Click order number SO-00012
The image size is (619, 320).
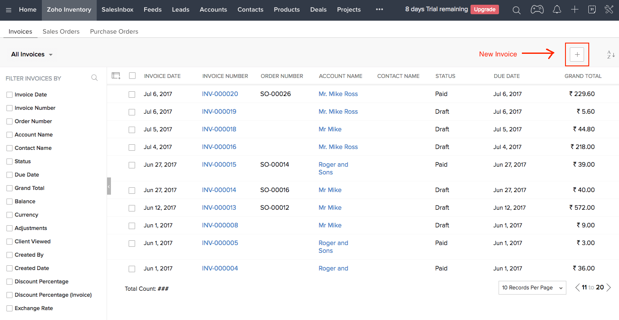pos(275,208)
